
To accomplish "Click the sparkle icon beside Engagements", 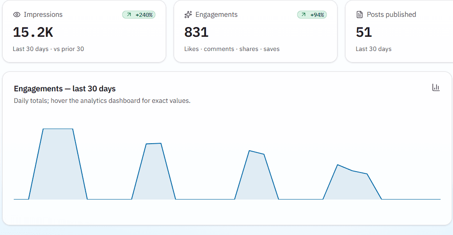I will [x=188, y=15].
